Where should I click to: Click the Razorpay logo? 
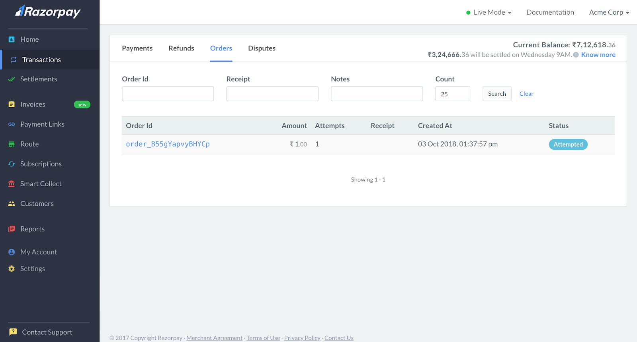[x=48, y=12]
